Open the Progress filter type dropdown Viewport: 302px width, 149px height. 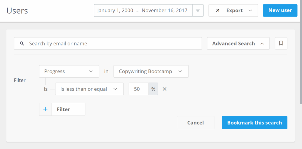pyautogui.click(x=69, y=71)
